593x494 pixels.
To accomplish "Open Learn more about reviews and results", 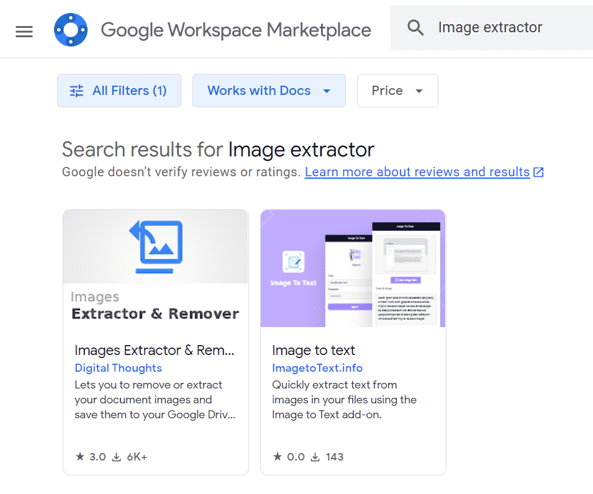I will (417, 172).
